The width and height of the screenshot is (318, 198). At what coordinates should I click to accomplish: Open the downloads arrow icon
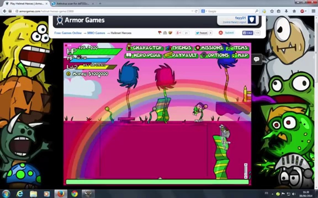pyautogui.click(x=286, y=11)
